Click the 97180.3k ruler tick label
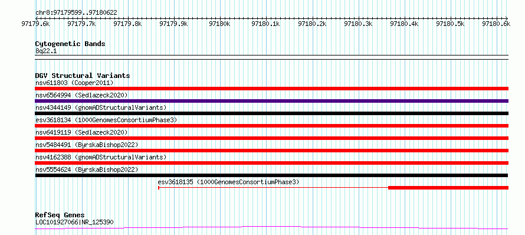Screen dimensions: 525x235 pyautogui.click(x=358, y=24)
